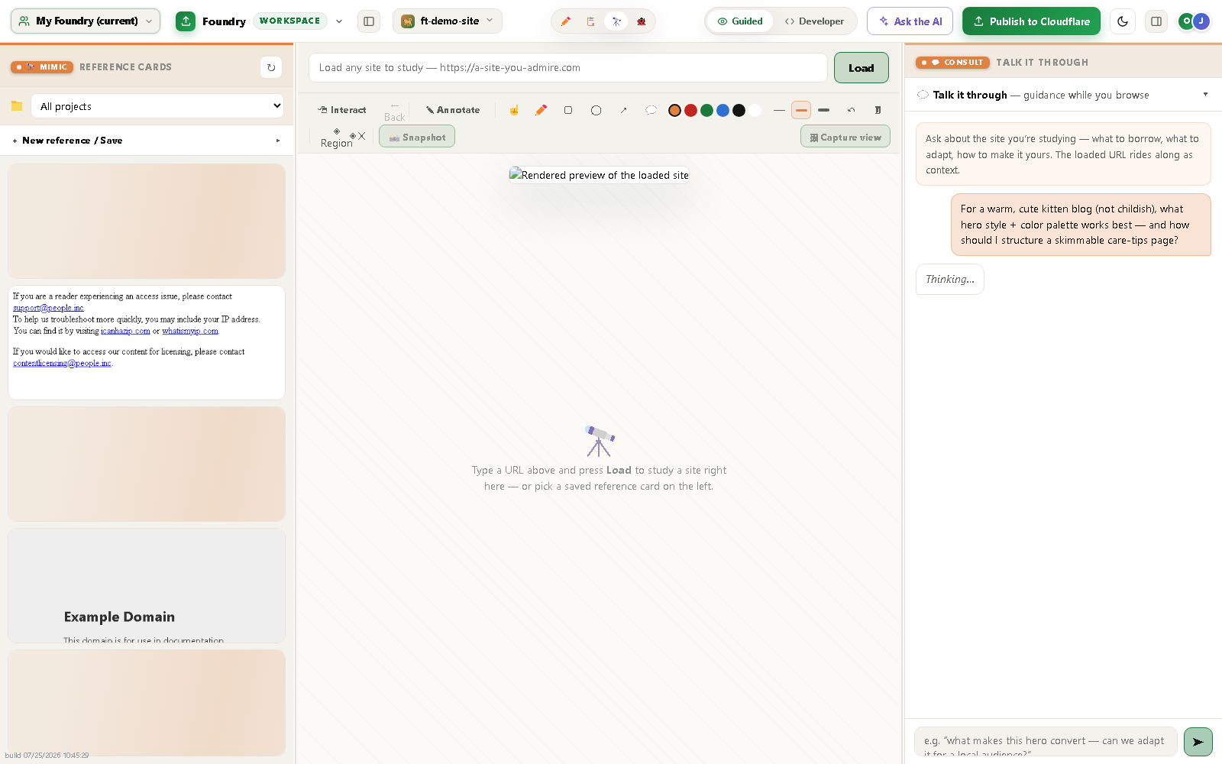Viewport: 1222px width, 764px height.
Task: Open the All projects dropdown
Action: coord(157,106)
